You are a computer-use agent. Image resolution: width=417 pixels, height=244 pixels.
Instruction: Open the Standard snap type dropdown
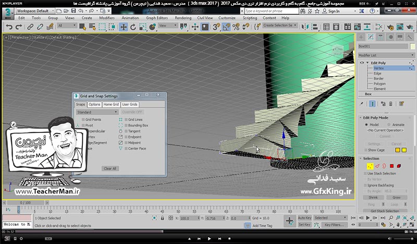click(97, 112)
